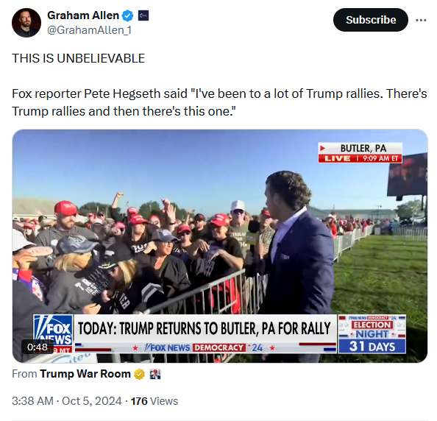This screenshot has width=437, height=421.
Task: Click the Oct 5, 2024 date
Action: coord(92,401)
